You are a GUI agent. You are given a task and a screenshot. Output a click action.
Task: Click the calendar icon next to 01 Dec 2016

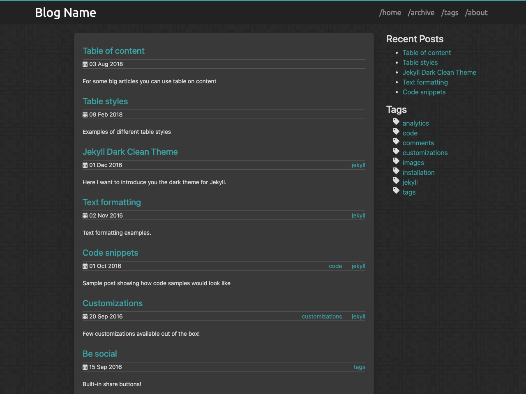(x=85, y=165)
